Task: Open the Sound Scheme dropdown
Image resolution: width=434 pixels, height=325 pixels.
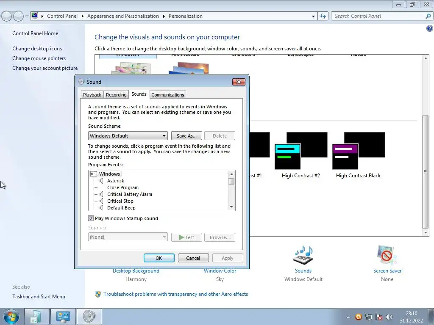Action: coord(128,136)
